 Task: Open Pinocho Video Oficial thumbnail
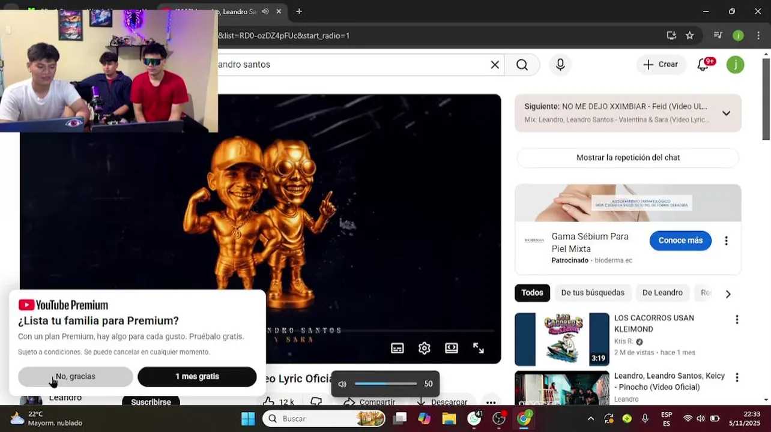(x=562, y=388)
